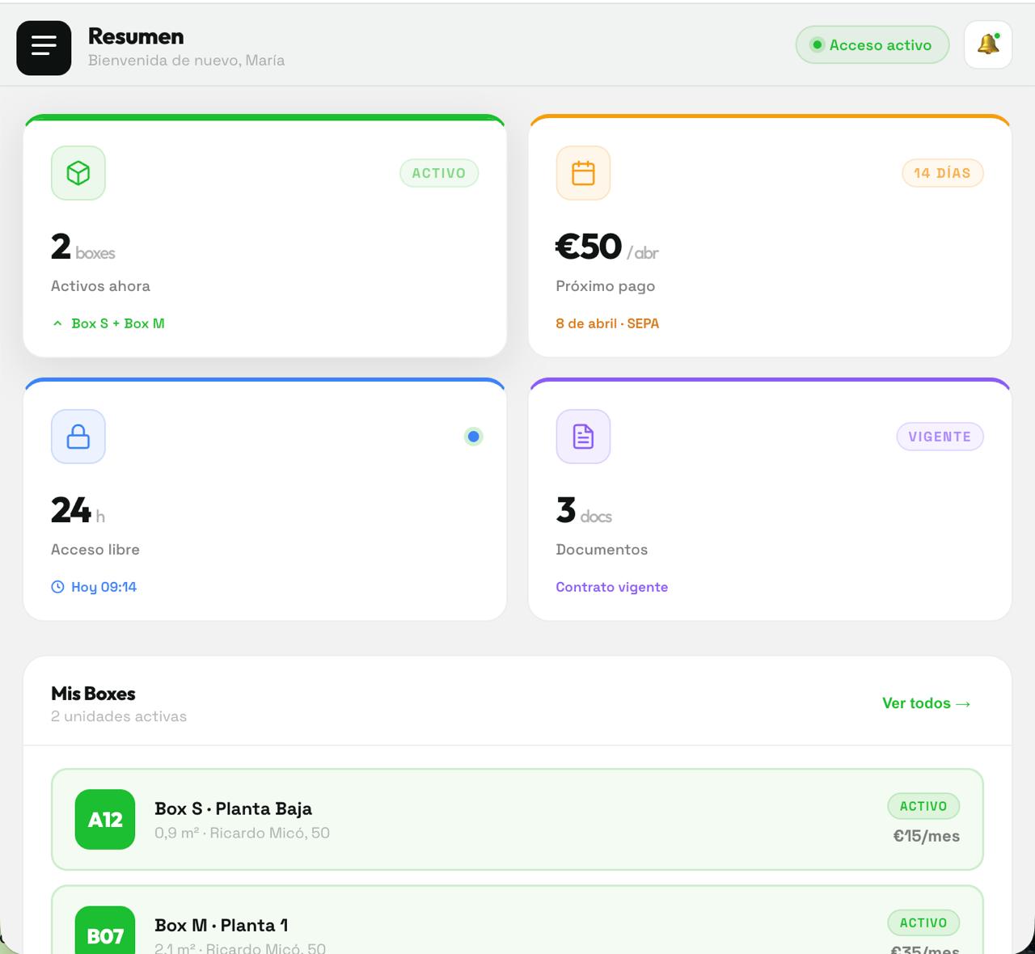Click the purple document icon
The height and width of the screenshot is (954, 1035).
[x=583, y=437]
